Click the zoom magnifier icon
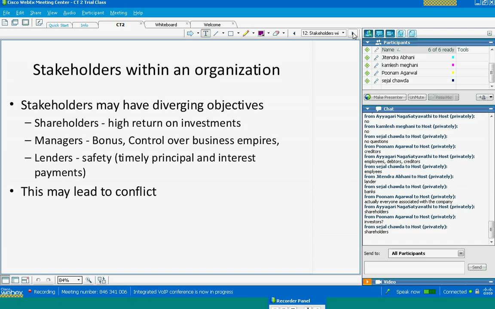495x309 pixels. click(89, 280)
